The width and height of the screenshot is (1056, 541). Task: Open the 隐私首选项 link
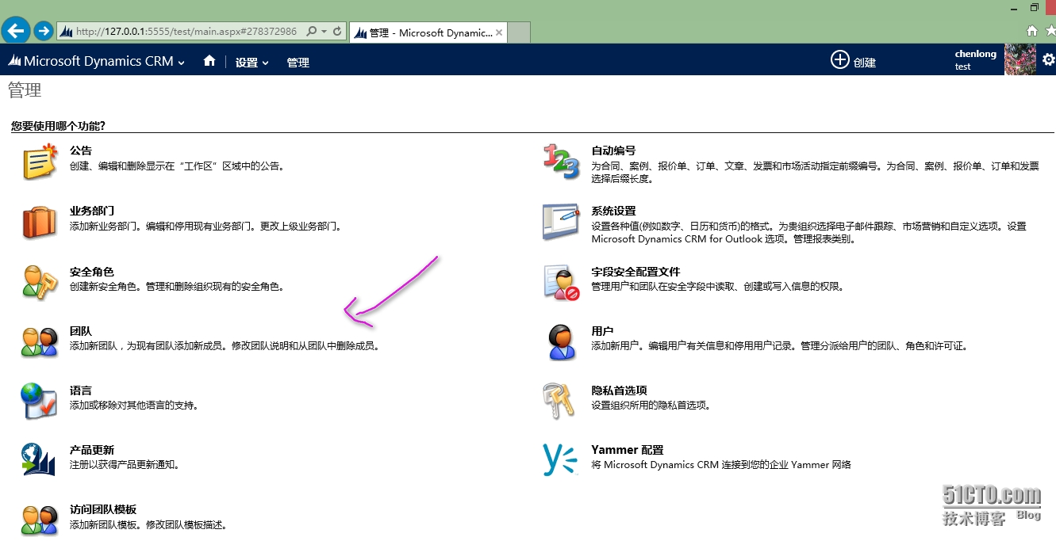(619, 390)
